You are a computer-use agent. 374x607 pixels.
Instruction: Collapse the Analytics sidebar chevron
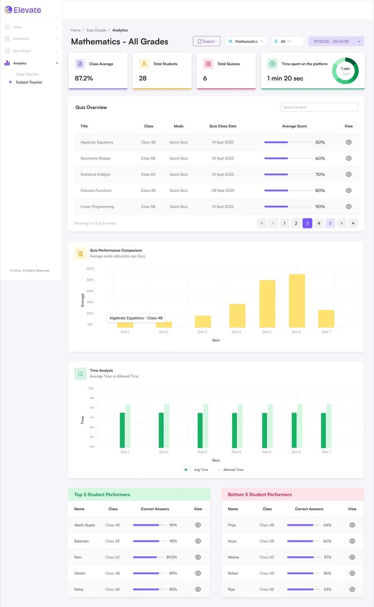(57, 63)
